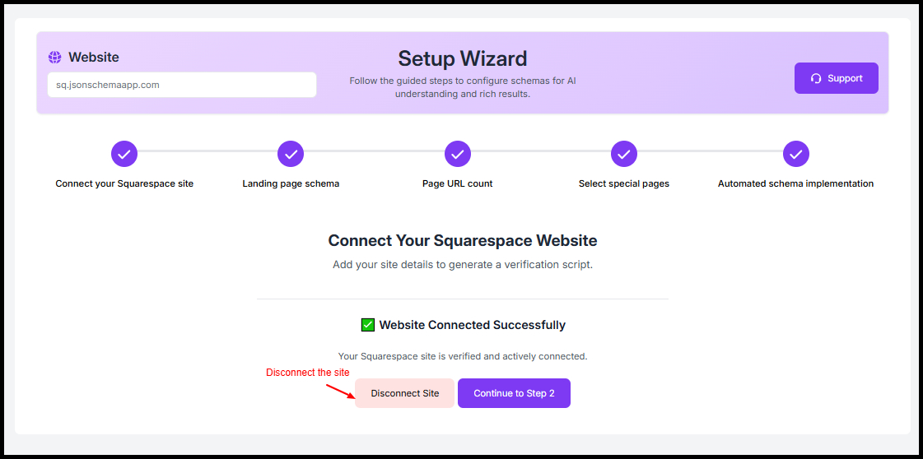Go to Select special pages step label
This screenshot has width=923, height=459.
(624, 183)
